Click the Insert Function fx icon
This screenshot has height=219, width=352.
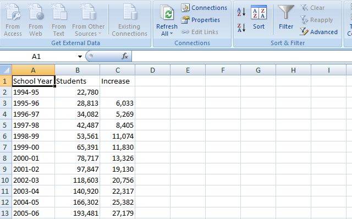pos(125,56)
